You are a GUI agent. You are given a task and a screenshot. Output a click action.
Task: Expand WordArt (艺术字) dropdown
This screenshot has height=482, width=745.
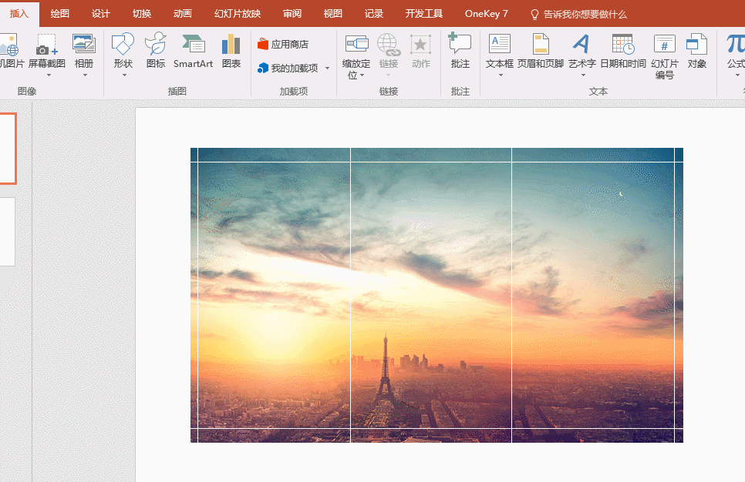tap(582, 75)
